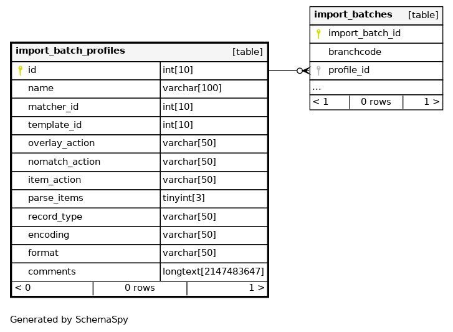
Task: Open the import_batch_profiles table title
Action: point(70,51)
